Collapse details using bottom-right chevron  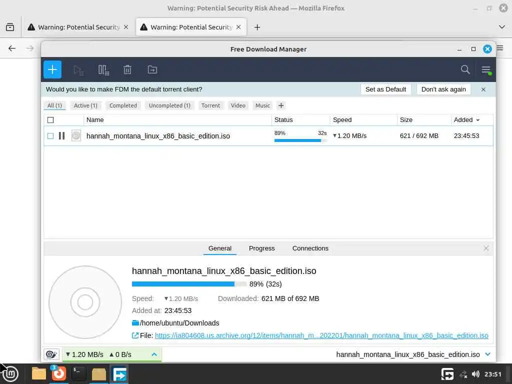[x=488, y=354]
